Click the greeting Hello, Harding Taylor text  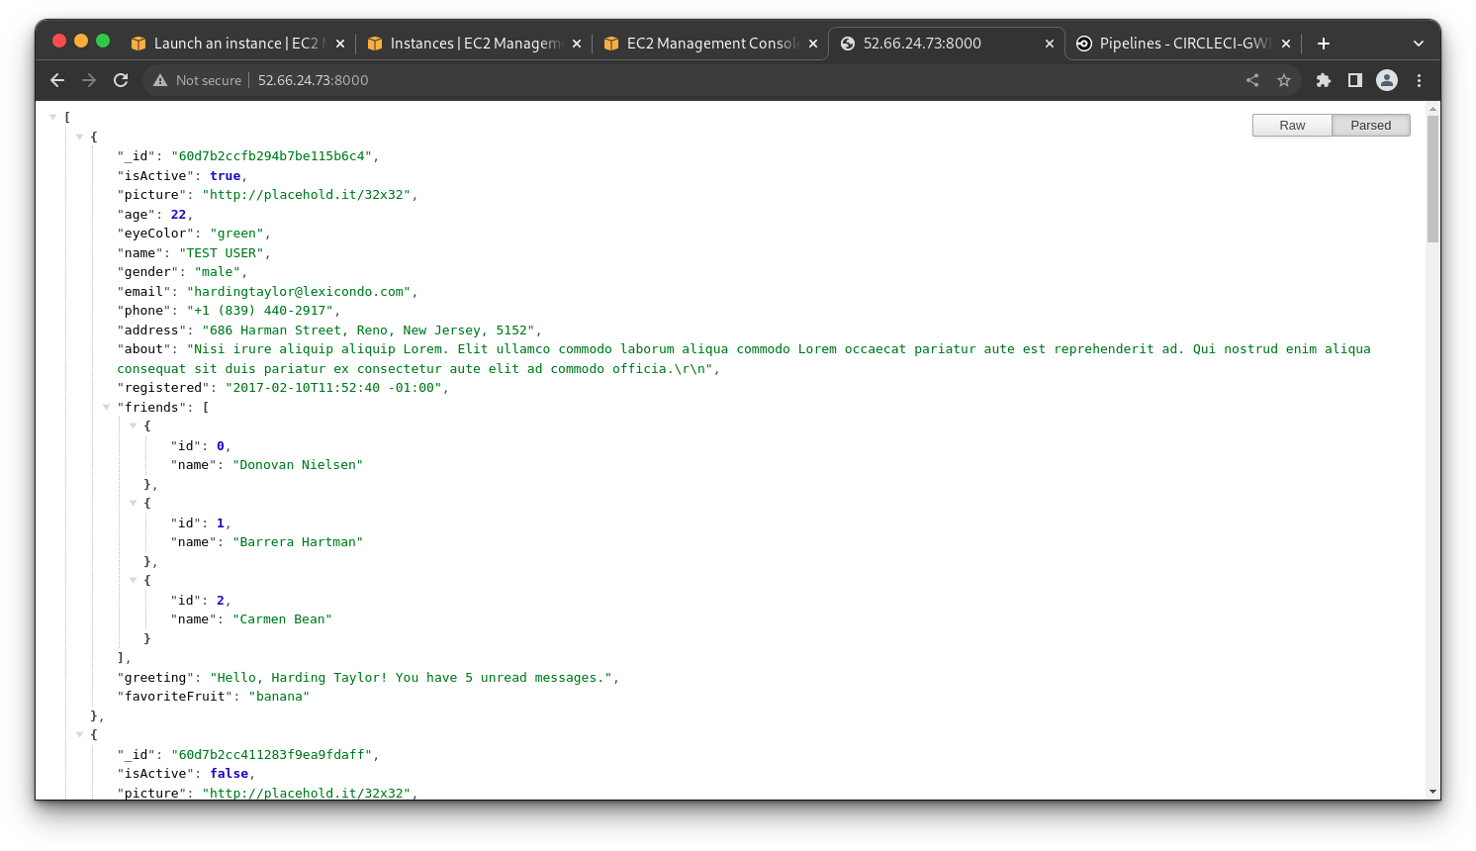(411, 678)
